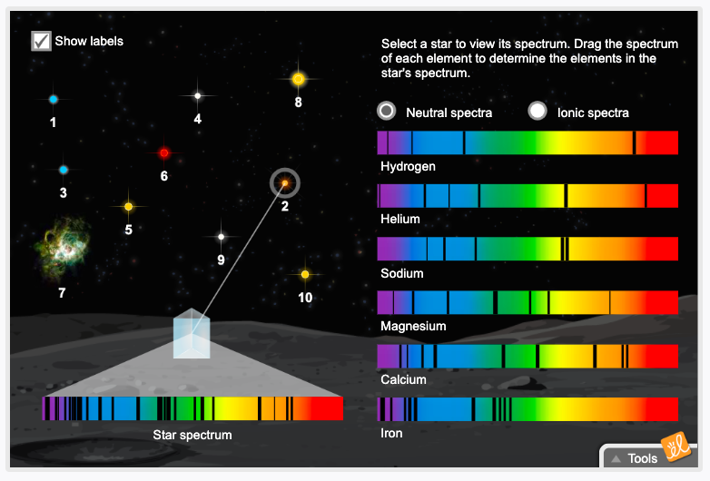Uncheck the Show labels checkbox
Screen dimensions: 710x481
[x=41, y=41]
